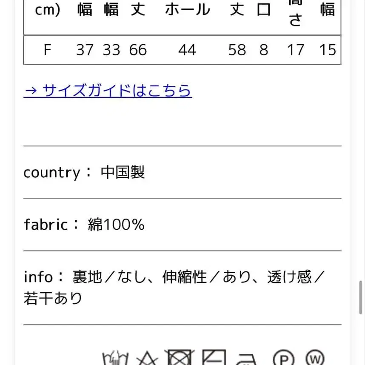Open the サイズガイド link

tap(108, 91)
